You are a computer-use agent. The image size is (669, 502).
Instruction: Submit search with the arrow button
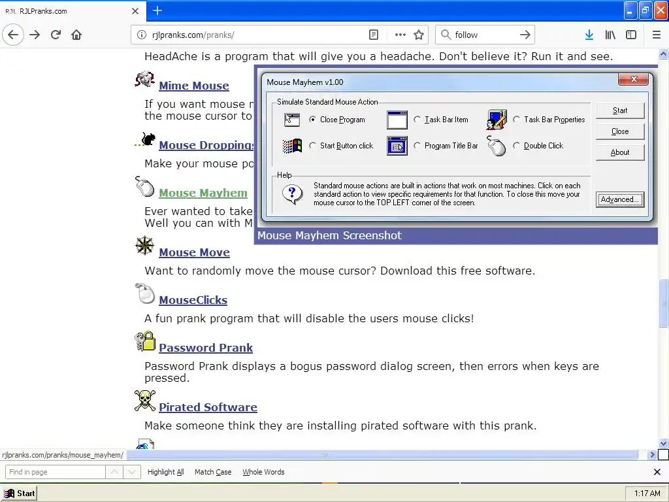click(525, 35)
